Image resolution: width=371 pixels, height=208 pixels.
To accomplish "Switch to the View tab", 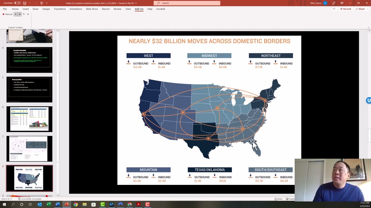I will [128, 9].
